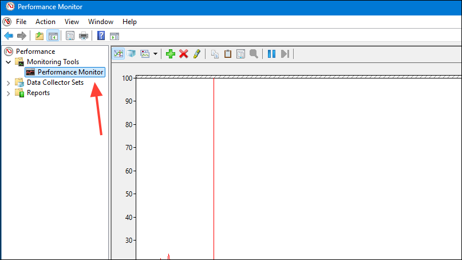Click the red X Delete counter icon
The width and height of the screenshot is (462, 260).
click(x=184, y=54)
